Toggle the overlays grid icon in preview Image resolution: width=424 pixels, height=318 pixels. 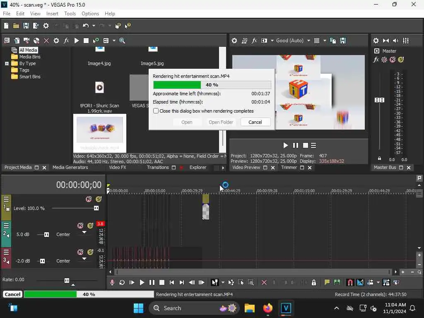(317, 41)
